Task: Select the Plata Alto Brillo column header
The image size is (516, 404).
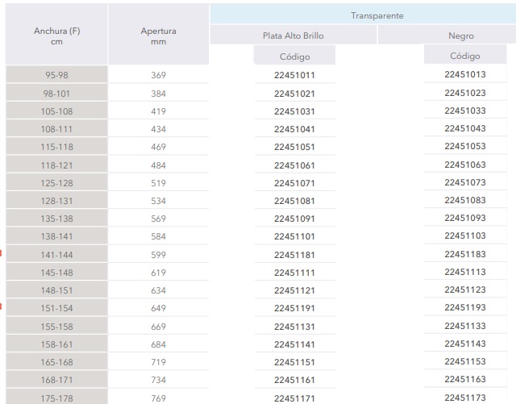Action: [x=293, y=35]
